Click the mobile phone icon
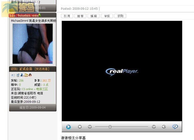Image resolution: width=194 pixels, height=140 pixels. [x=18, y=75]
